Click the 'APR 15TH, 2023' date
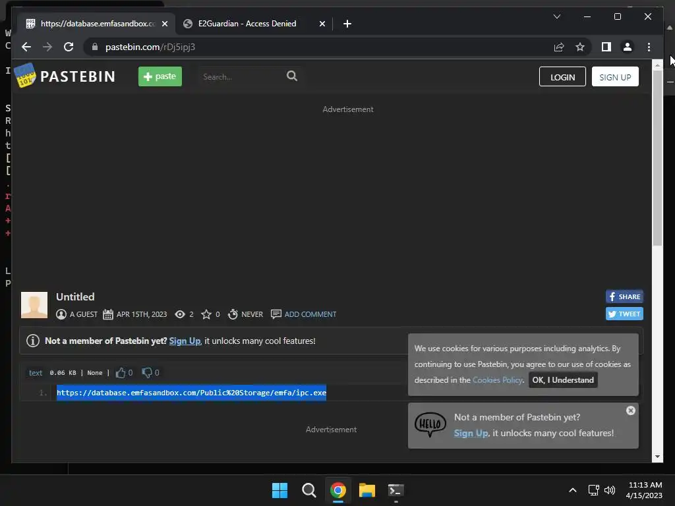The height and width of the screenshot is (506, 675). (142, 314)
